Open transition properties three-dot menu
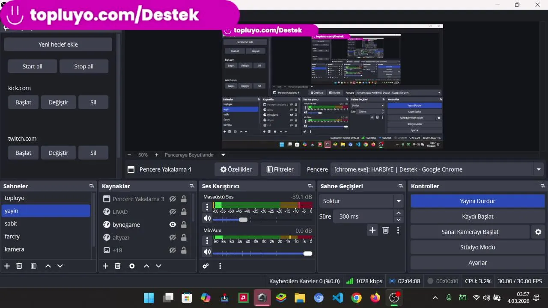The height and width of the screenshot is (308, 548). pyautogui.click(x=398, y=230)
